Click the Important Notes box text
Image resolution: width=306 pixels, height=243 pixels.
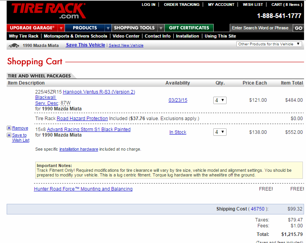pyautogui.click(x=169, y=170)
